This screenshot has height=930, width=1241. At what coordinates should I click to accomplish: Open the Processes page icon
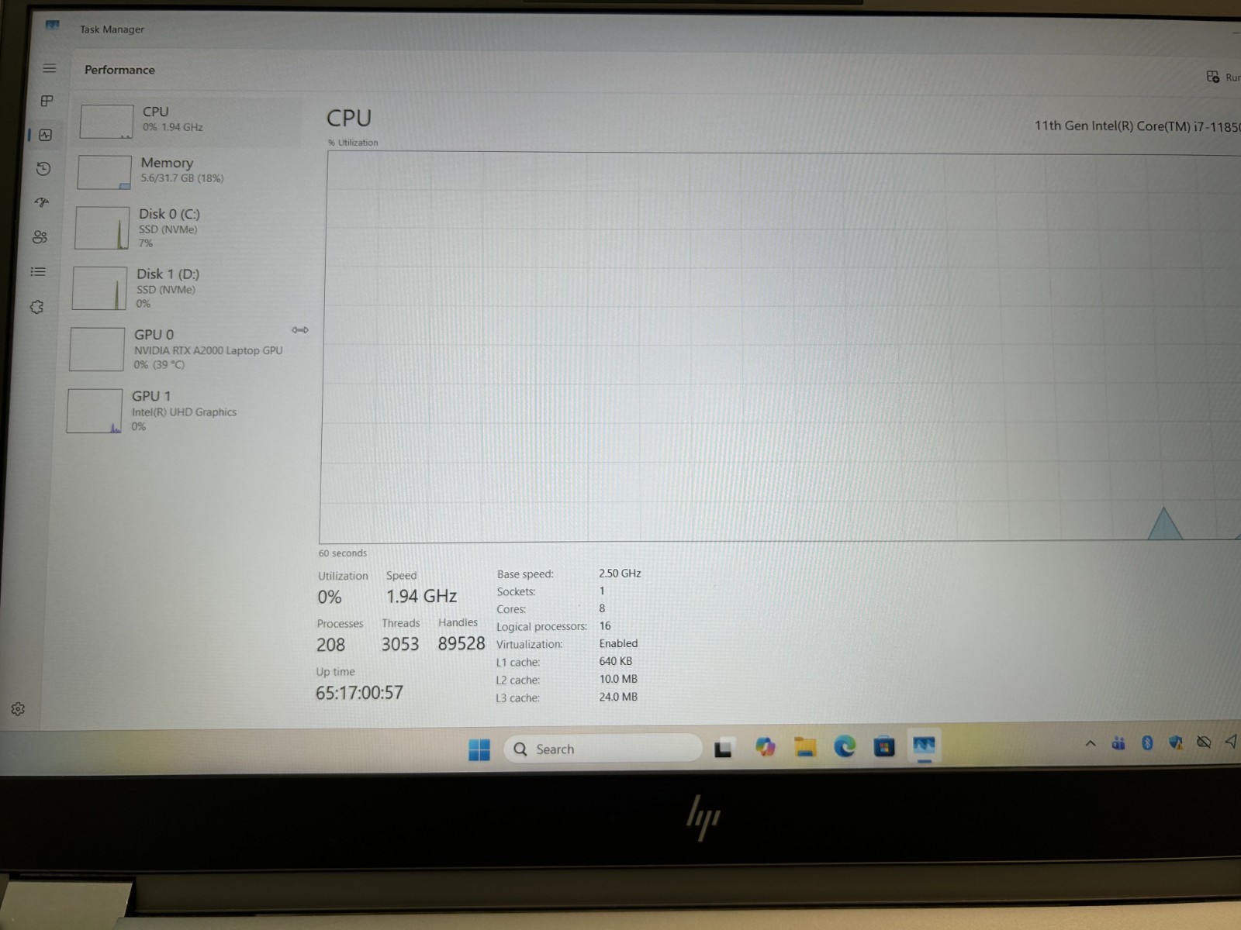[47, 101]
